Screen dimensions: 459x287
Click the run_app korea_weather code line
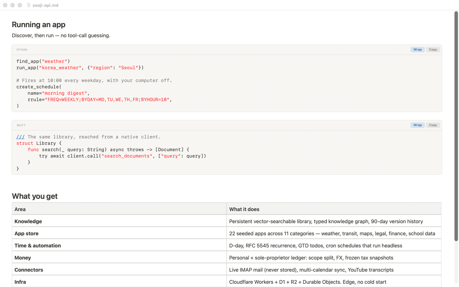tap(80, 68)
